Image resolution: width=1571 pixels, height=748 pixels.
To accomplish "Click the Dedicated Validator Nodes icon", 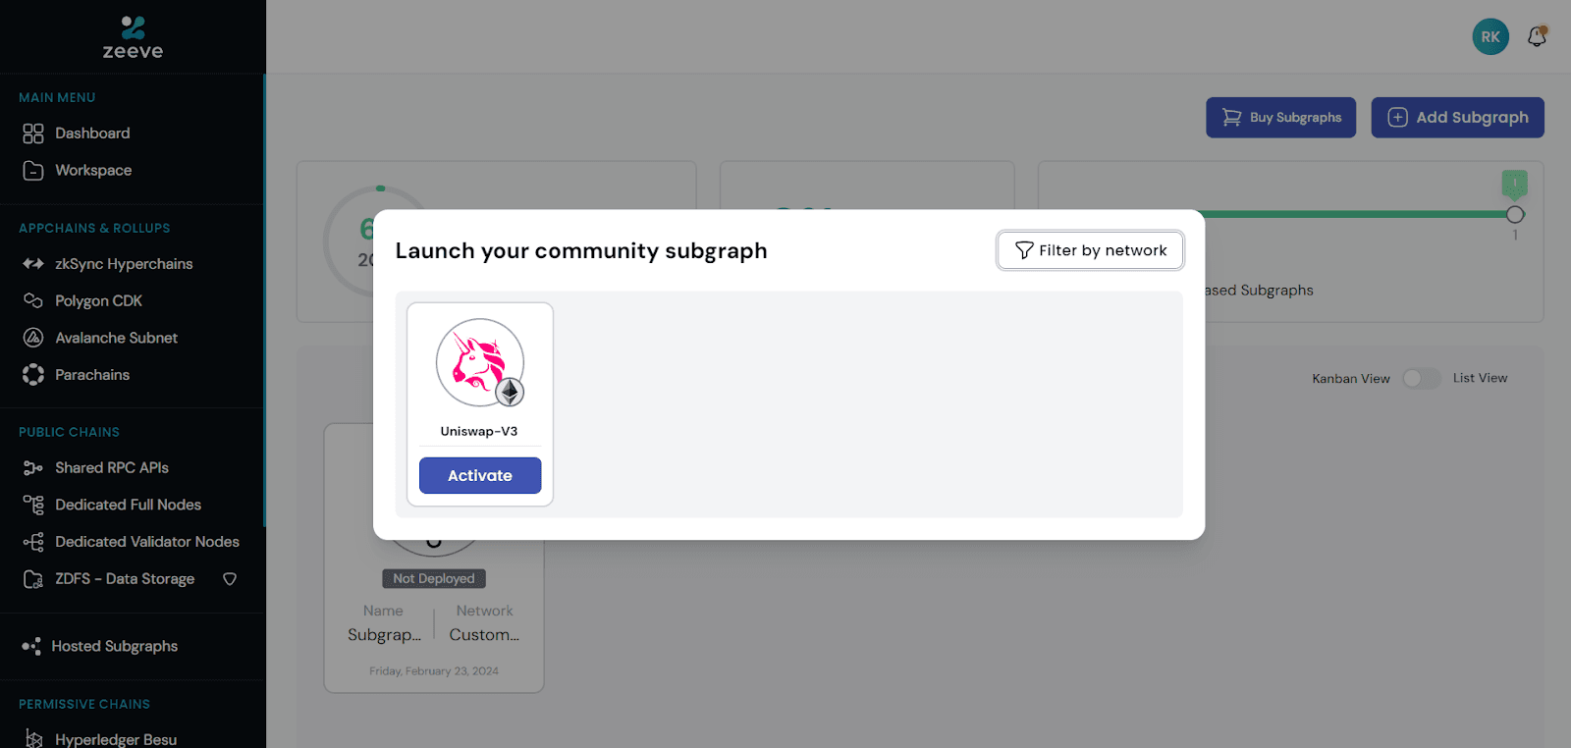I will point(33,542).
